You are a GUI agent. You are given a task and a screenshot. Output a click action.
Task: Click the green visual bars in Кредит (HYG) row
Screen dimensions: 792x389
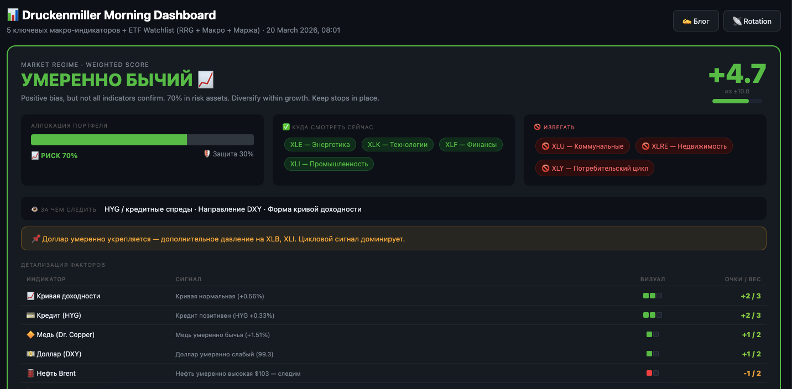pos(649,316)
